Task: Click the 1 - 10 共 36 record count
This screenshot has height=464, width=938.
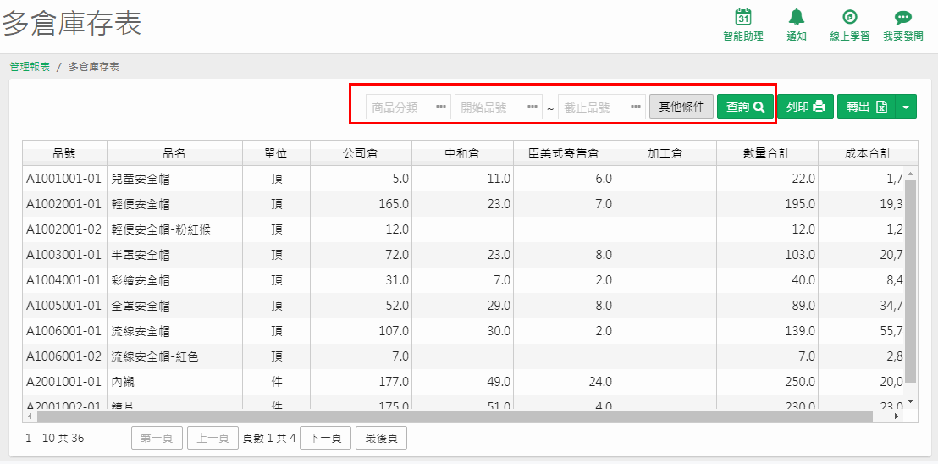Action: point(55,439)
